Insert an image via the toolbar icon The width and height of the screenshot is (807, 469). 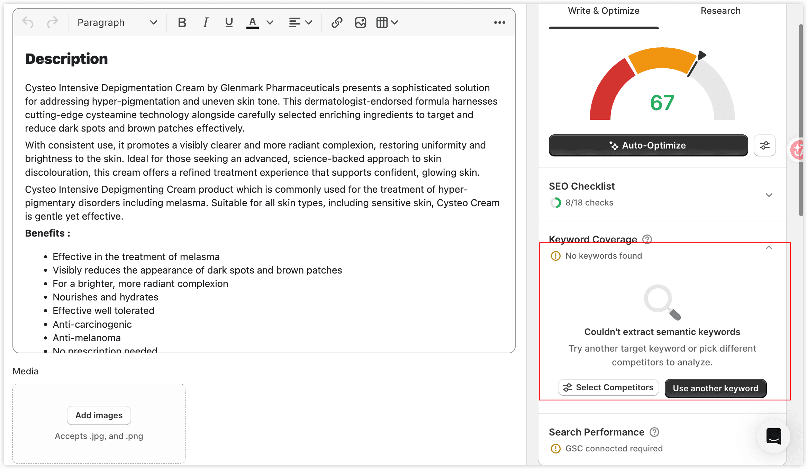(x=360, y=22)
